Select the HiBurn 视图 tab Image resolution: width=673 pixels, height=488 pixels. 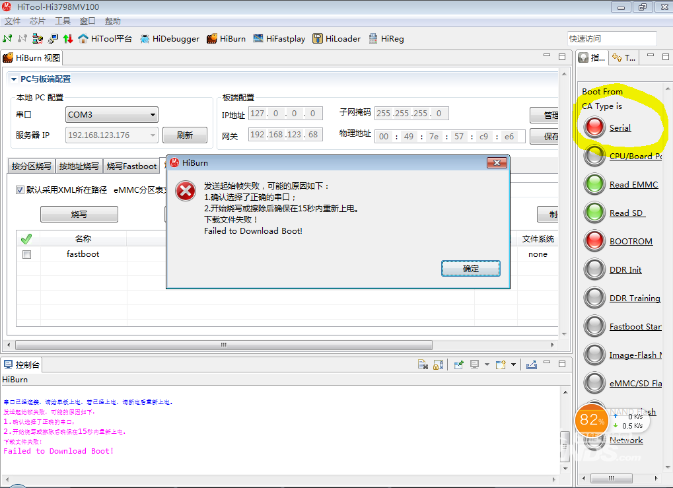coord(32,58)
